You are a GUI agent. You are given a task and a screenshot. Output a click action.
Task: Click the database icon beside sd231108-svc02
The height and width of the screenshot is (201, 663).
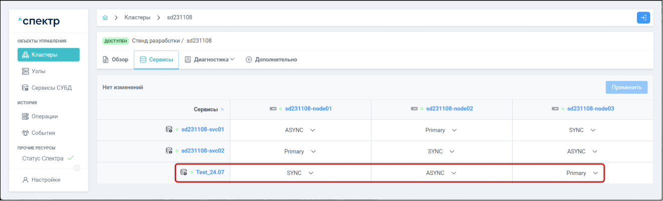point(169,150)
